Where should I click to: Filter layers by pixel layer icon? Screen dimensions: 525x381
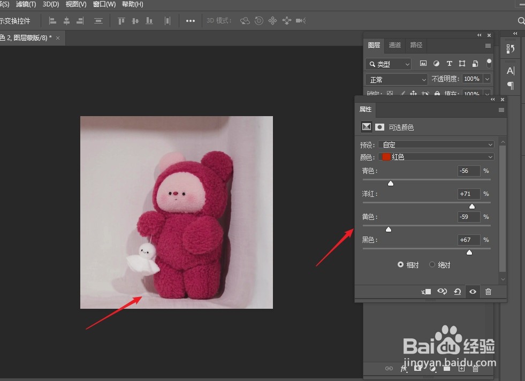(x=423, y=63)
